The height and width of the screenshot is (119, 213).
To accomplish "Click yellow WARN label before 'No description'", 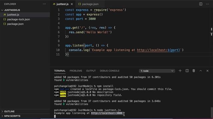I will (63, 92).
